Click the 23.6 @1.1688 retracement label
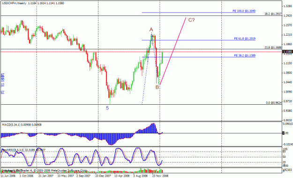This screenshot has width=293, height=178. pos(273,47)
